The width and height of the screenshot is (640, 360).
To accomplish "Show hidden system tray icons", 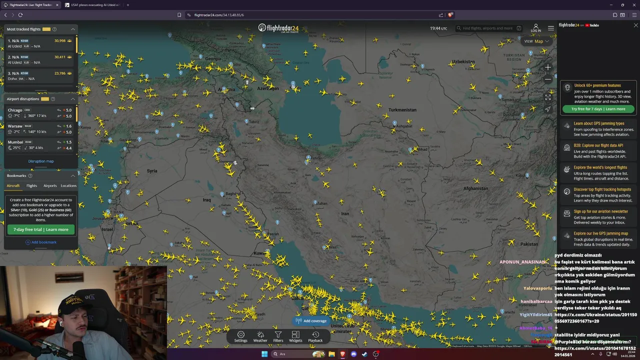I will [x=592, y=354].
